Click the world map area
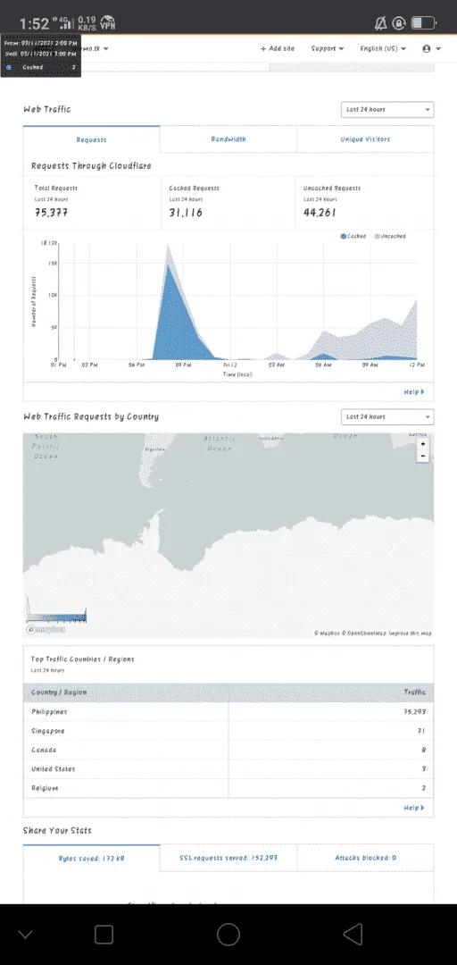Screen dimensions: 457x965 pyautogui.click(x=228, y=535)
